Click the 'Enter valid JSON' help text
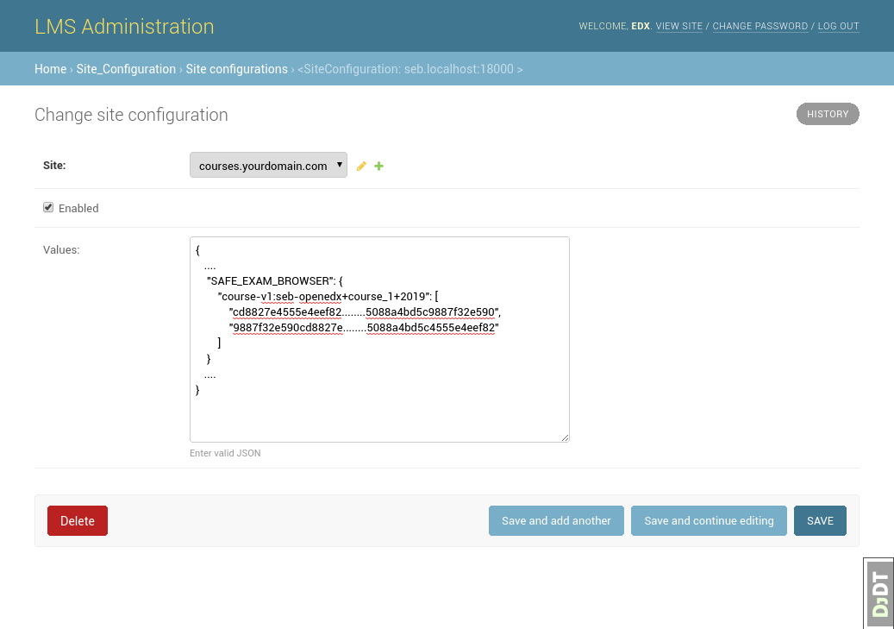 [x=225, y=453]
